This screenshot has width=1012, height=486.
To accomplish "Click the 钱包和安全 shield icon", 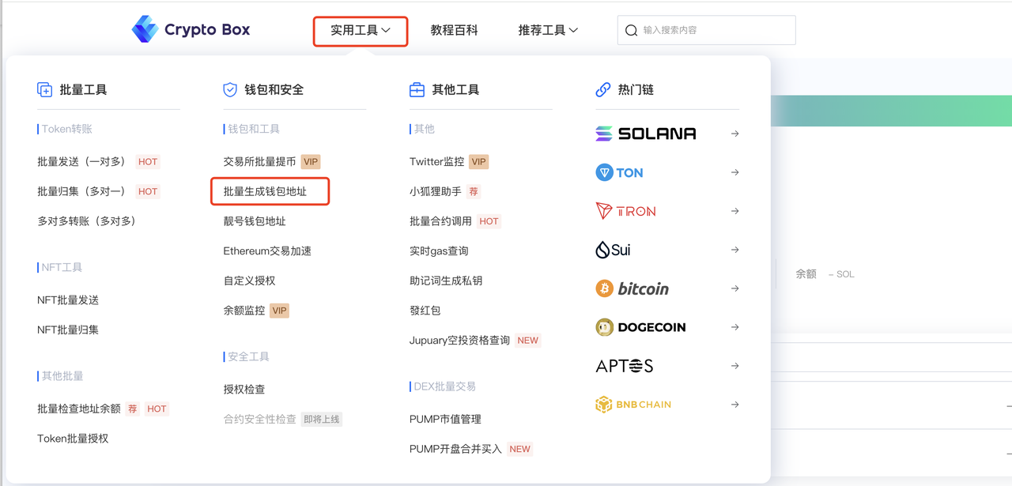I will coord(230,90).
